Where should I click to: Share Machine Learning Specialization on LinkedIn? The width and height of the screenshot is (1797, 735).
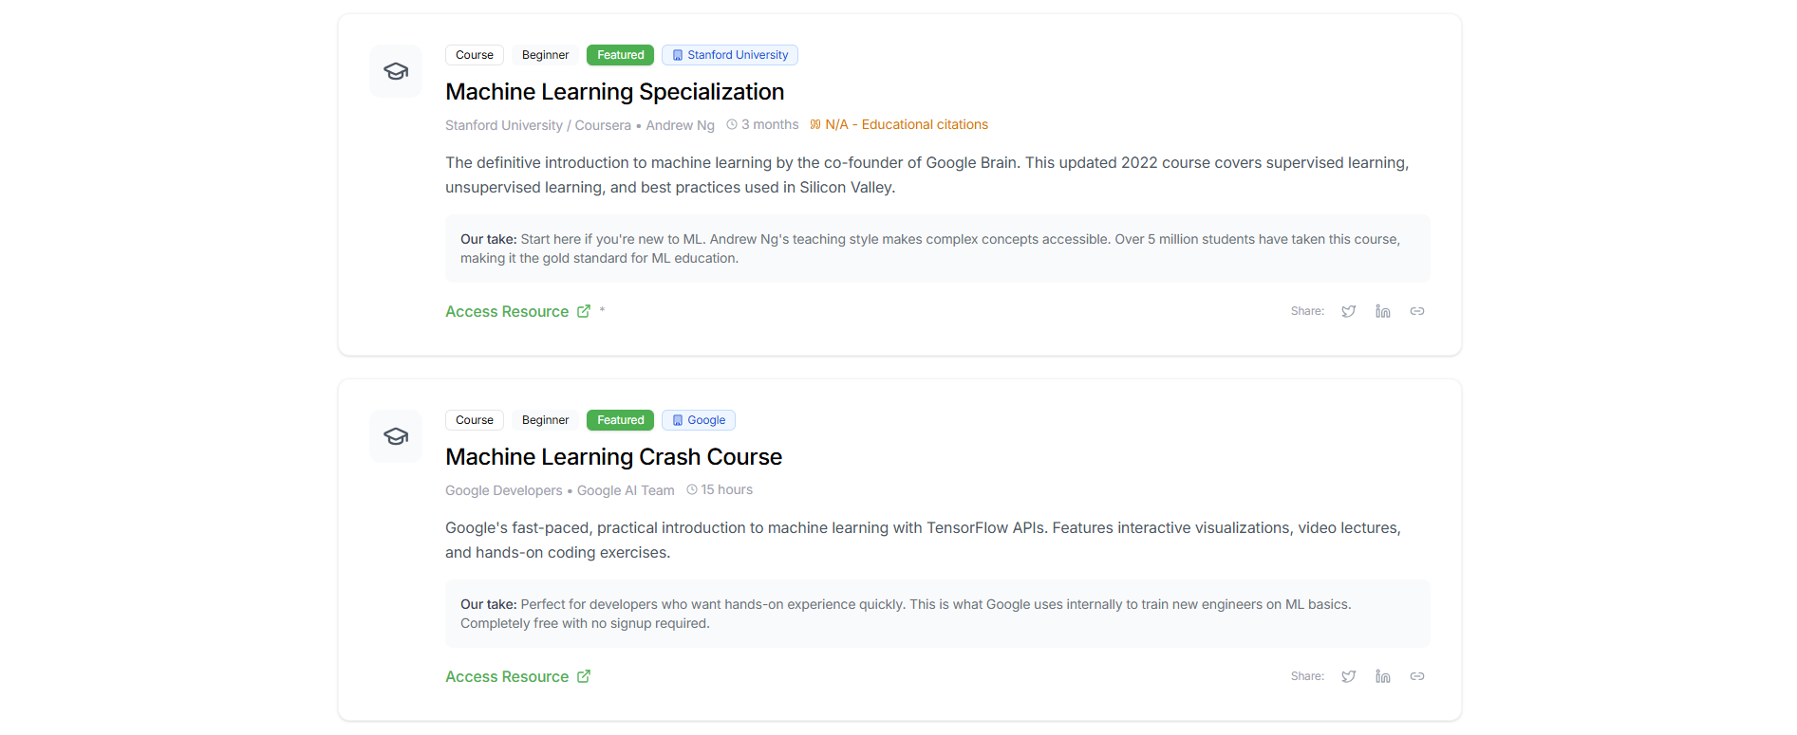pos(1382,311)
